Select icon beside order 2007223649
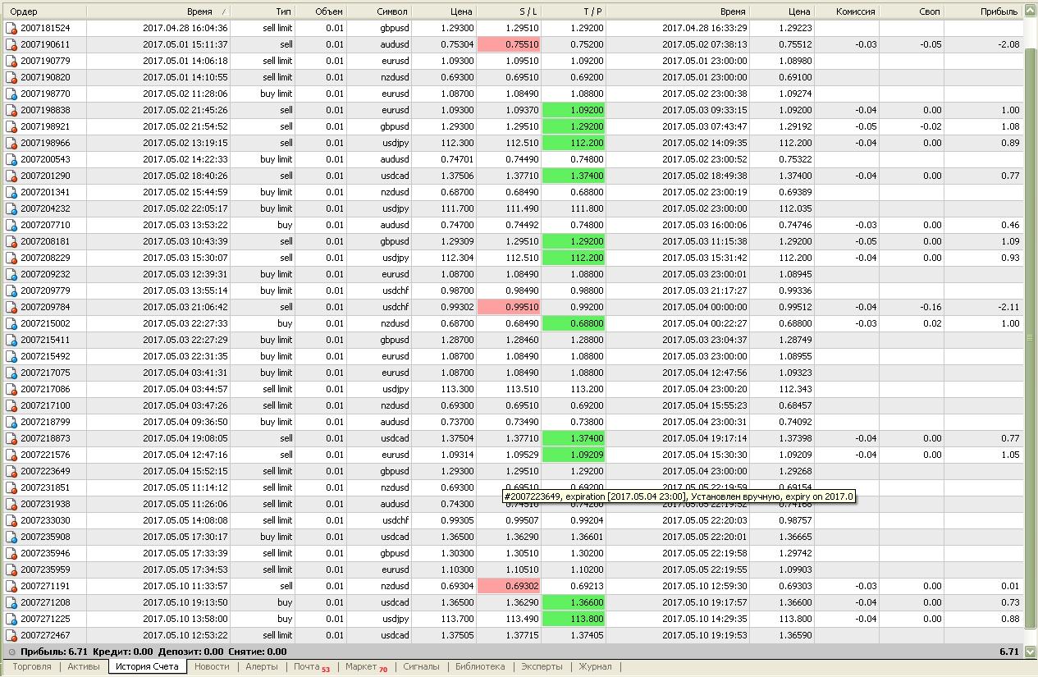The image size is (1038, 677). [x=11, y=471]
